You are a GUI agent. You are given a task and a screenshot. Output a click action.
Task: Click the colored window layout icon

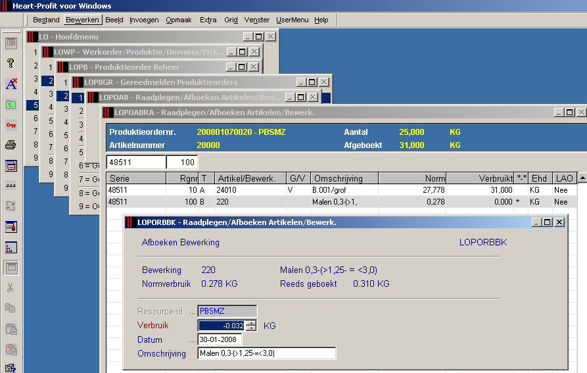11,166
